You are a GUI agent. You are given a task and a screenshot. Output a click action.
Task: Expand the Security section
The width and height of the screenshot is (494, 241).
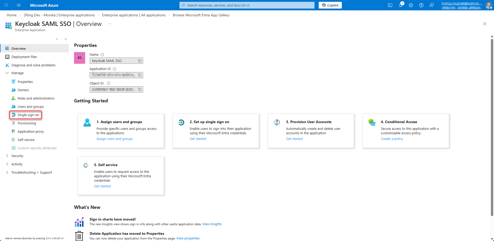pos(17,156)
